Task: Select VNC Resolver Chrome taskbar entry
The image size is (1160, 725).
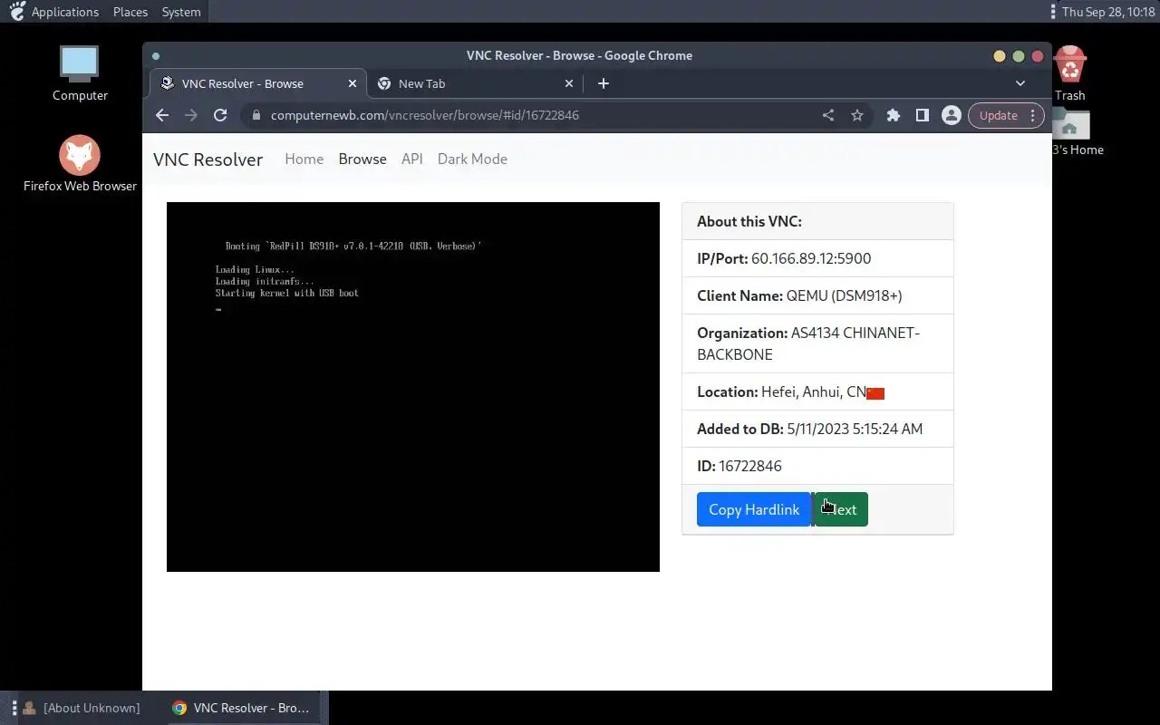Action: point(241,708)
